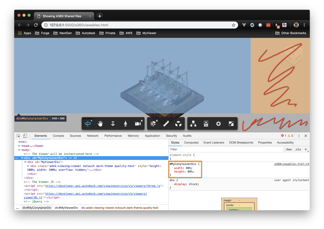Toggle .cls element classes panel
The width and height of the screenshot is (324, 229).
298,149
